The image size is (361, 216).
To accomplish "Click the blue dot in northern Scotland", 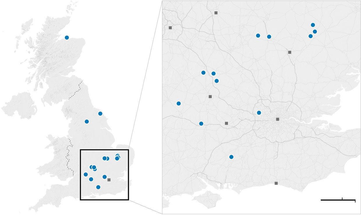I will [67, 37].
